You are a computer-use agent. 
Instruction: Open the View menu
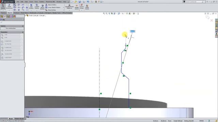(26, 2)
